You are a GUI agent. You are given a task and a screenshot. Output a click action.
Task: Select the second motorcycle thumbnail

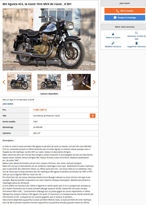point(49,82)
